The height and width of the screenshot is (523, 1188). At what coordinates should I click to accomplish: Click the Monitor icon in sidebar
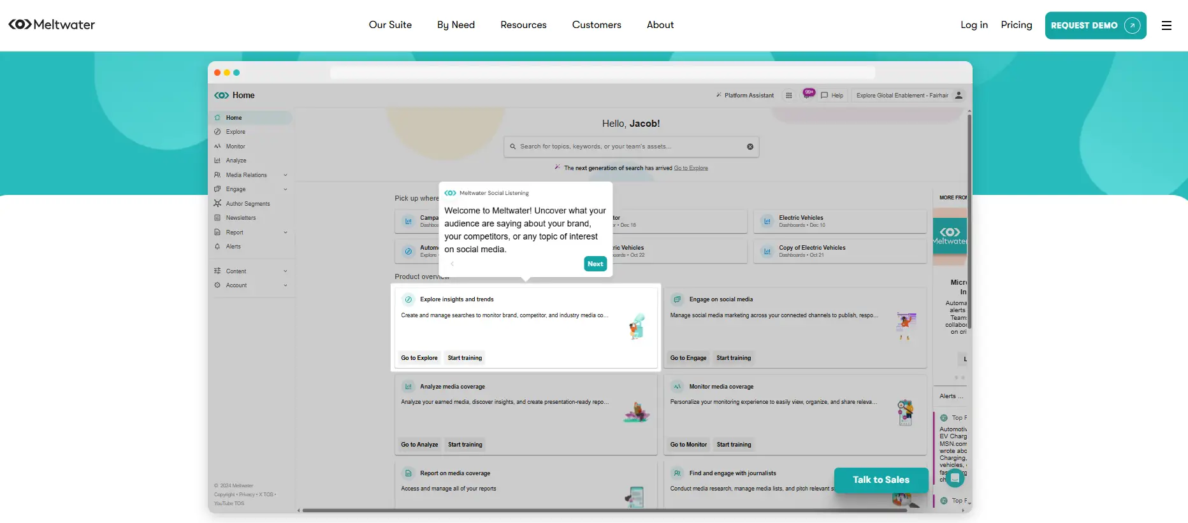(x=217, y=147)
